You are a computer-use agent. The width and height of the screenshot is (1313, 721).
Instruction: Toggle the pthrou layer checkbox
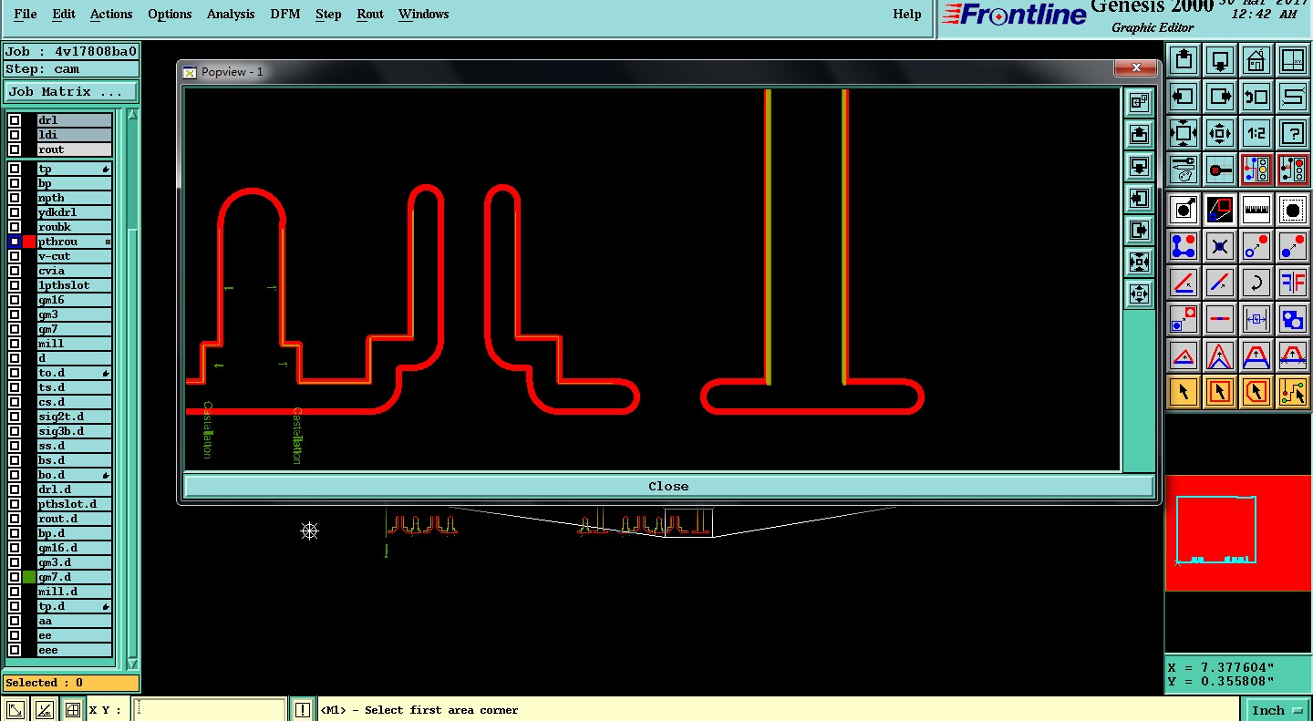pos(15,242)
